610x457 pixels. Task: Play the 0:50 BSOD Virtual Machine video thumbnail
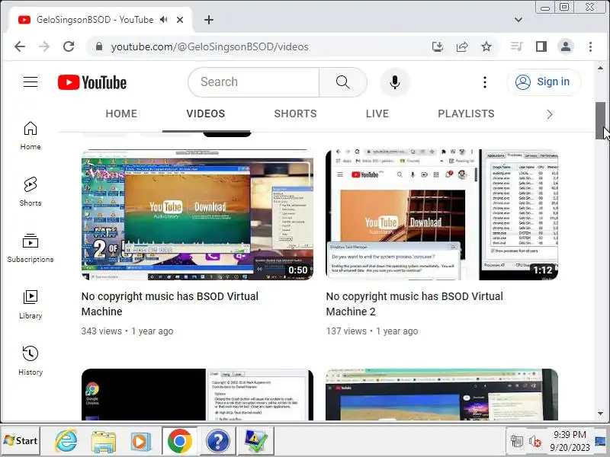tap(197, 215)
